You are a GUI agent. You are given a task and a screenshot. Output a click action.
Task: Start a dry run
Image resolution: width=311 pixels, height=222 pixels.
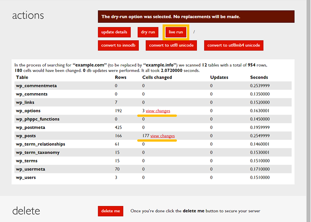[x=148, y=32]
